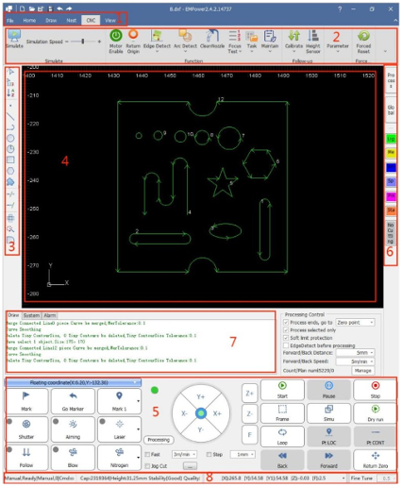402x487 pixels.
Task: Click the Dry run button
Action: [375, 412]
